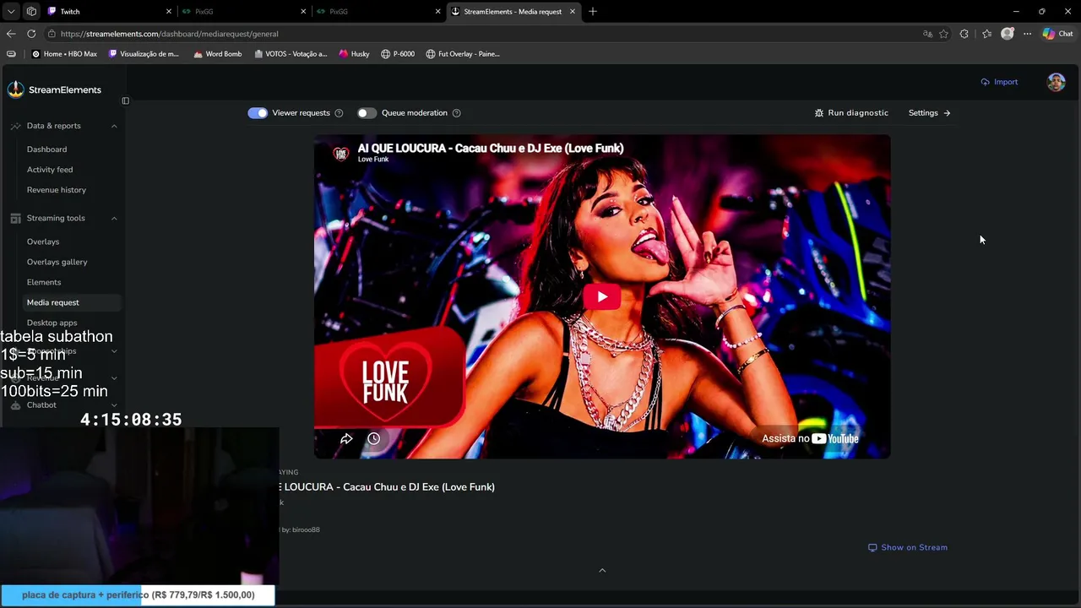
Task: Open Revenue history in the sidebar
Action: coord(57,190)
